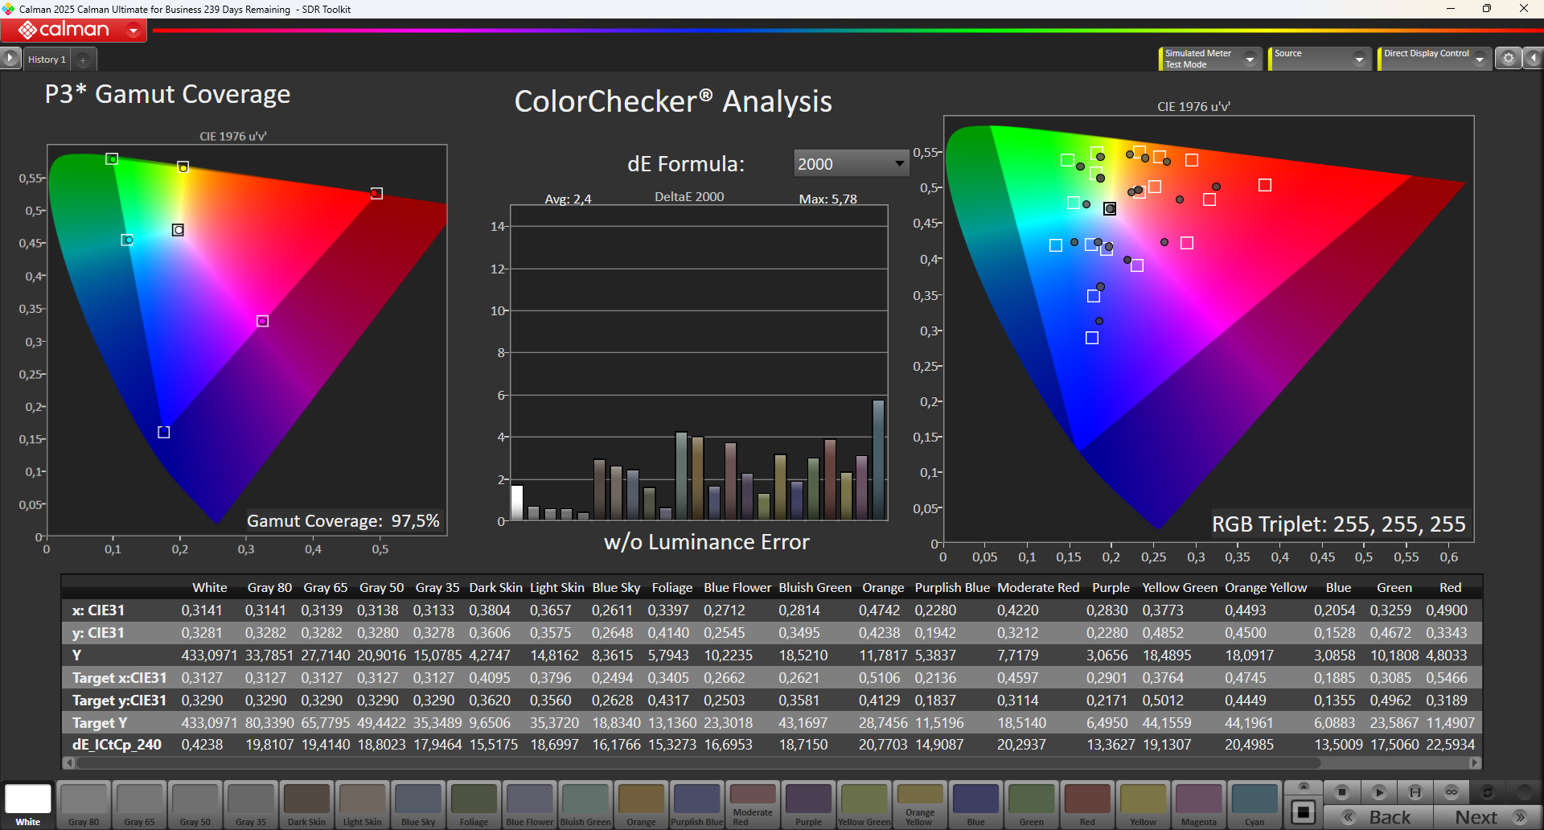Viewport: 1544px width, 830px height.
Task: Click the tall Red bar in DeltaE chart
Action: click(829, 479)
